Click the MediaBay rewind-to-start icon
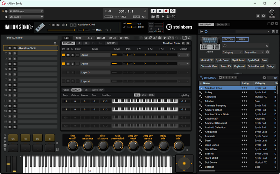The height and width of the screenshot is (174, 280). pos(202,31)
